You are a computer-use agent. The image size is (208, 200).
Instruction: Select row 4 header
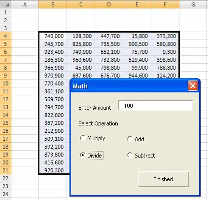(x=5, y=36)
